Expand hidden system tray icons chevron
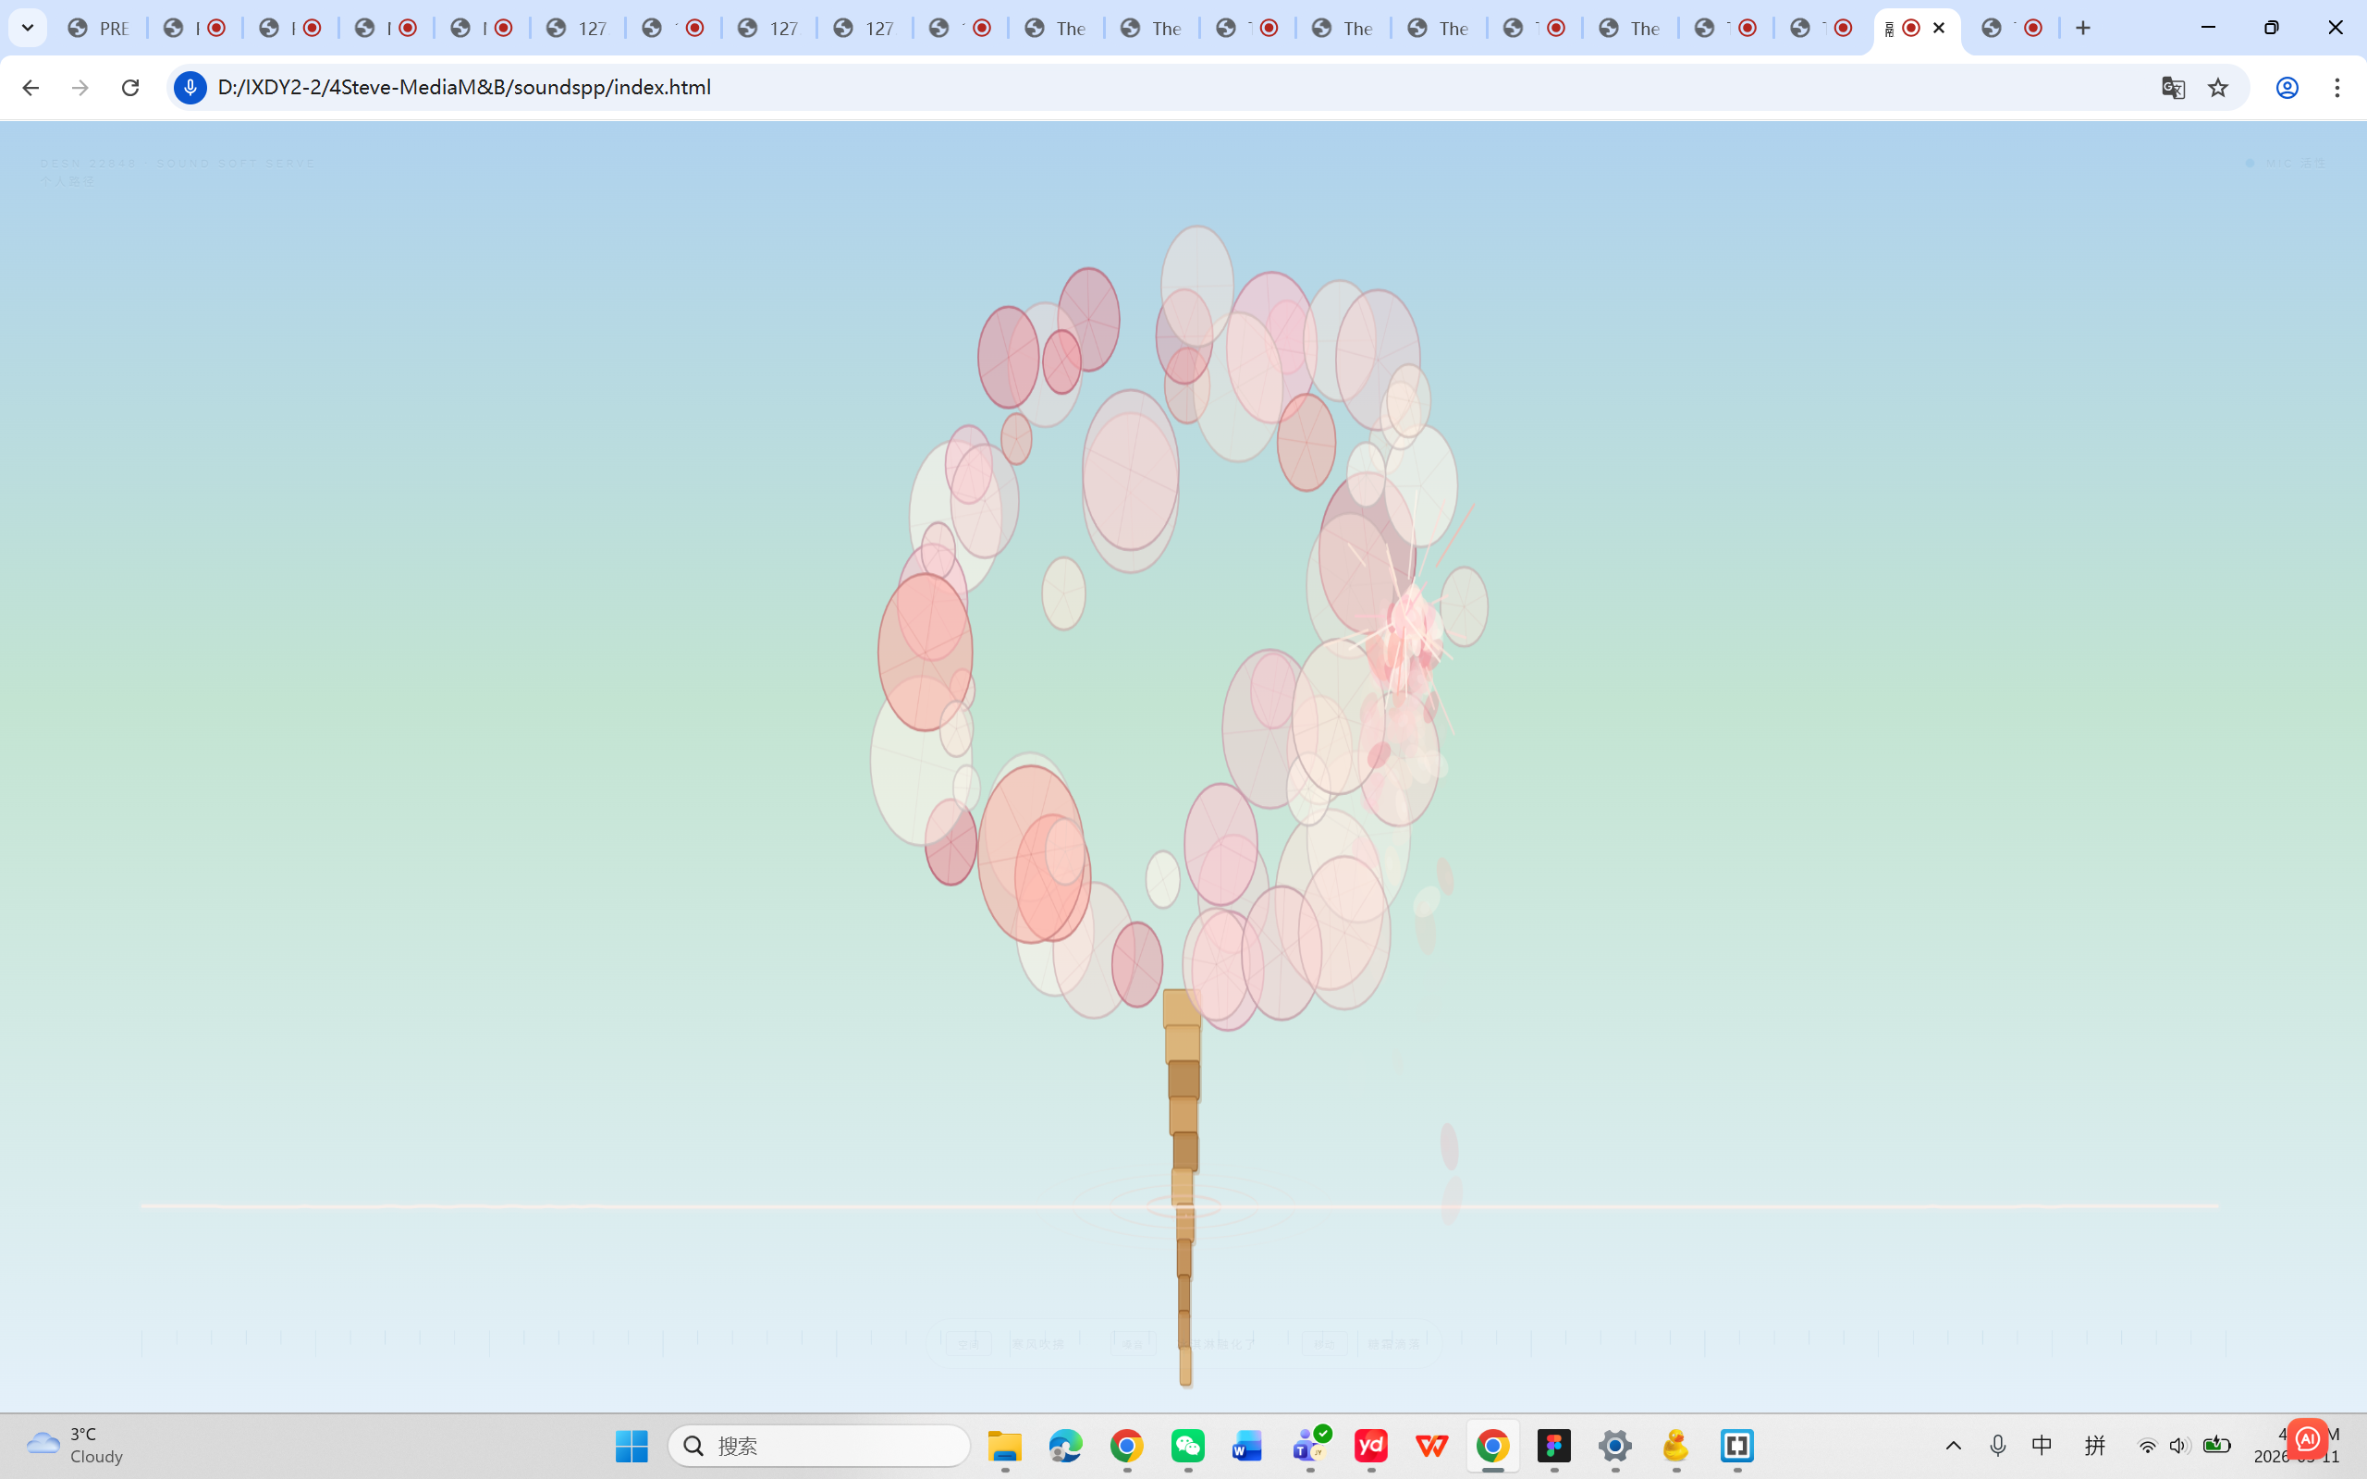Viewport: 2367px width, 1479px height. [x=1954, y=1446]
